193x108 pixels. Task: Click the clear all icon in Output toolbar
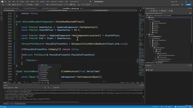pyautogui.click(x=55, y=88)
